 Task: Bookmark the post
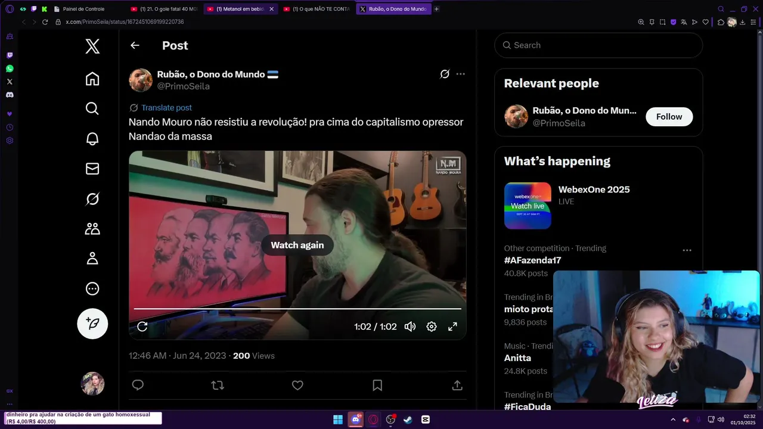pyautogui.click(x=377, y=386)
